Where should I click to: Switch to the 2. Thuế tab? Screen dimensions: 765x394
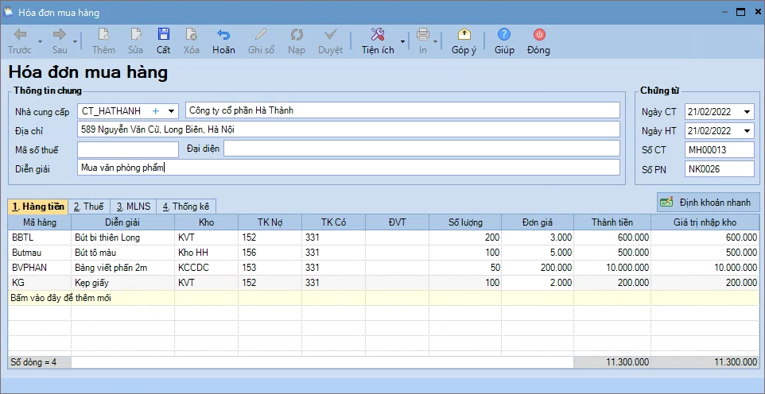tap(89, 207)
